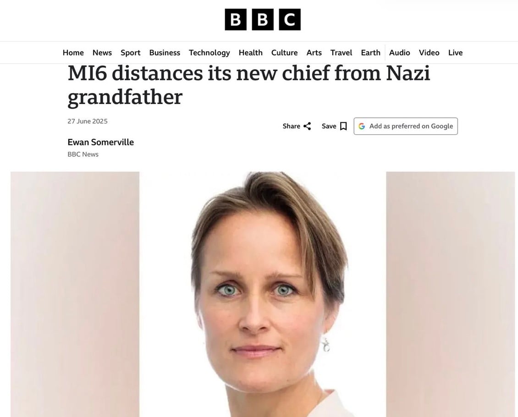Select the Culture nav link
Viewport: 518px width, 417px height.
284,53
